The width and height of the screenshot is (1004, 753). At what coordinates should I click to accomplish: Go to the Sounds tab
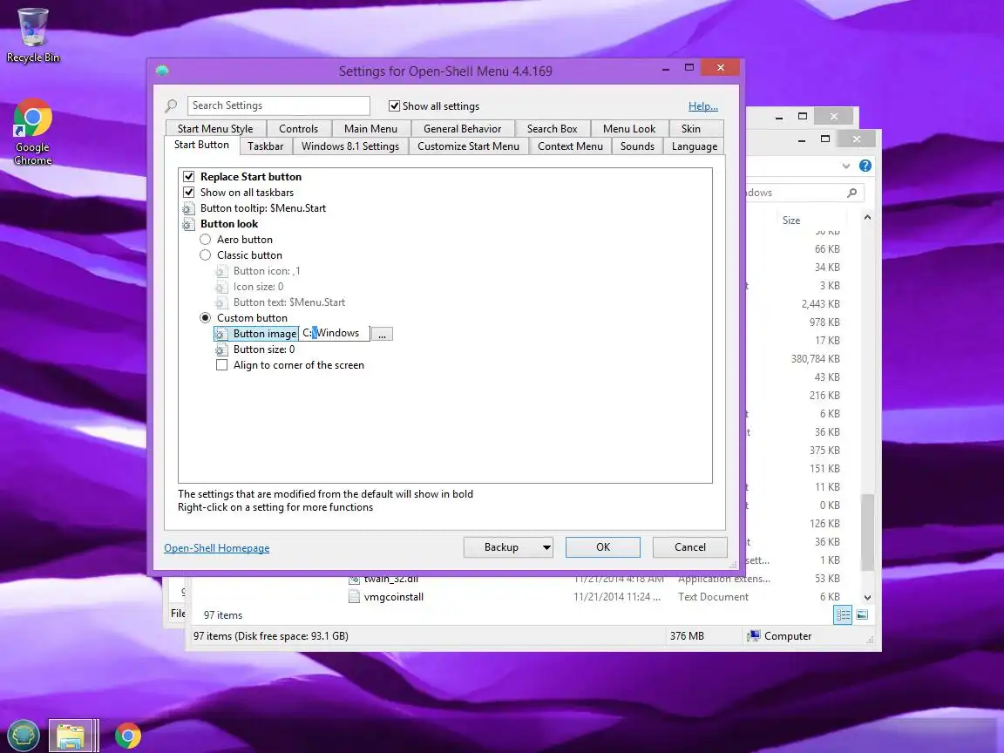637,146
